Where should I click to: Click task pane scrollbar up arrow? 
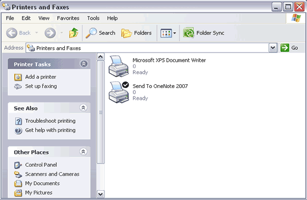pos(100,57)
